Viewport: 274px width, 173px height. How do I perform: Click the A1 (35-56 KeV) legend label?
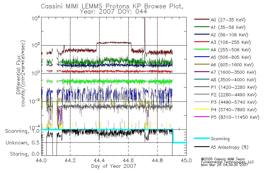228,27
